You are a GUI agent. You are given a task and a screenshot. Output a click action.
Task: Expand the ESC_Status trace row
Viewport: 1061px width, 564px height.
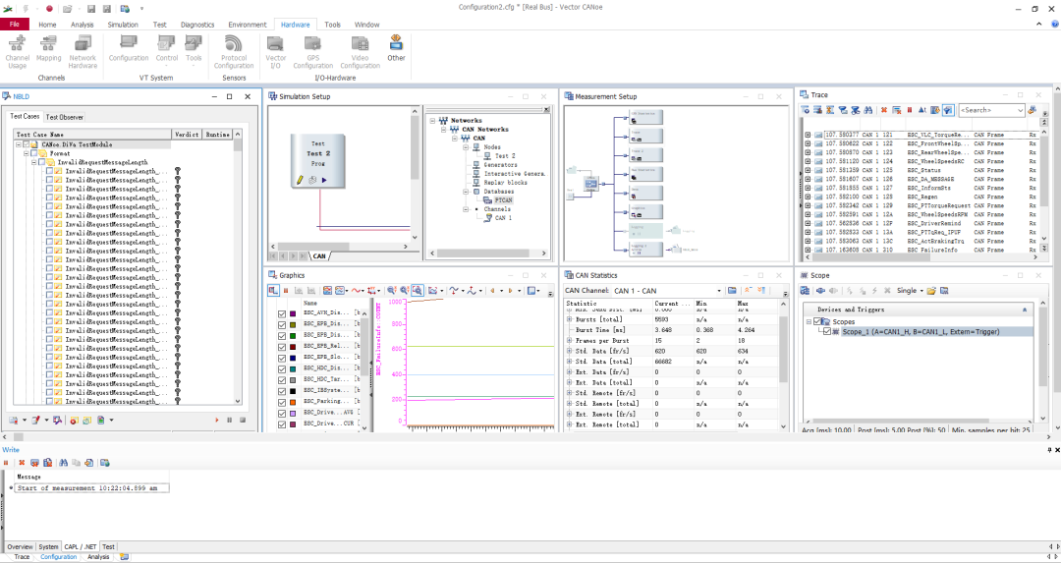click(x=808, y=171)
